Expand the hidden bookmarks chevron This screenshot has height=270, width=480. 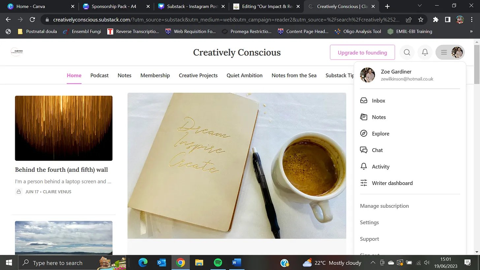click(x=471, y=31)
